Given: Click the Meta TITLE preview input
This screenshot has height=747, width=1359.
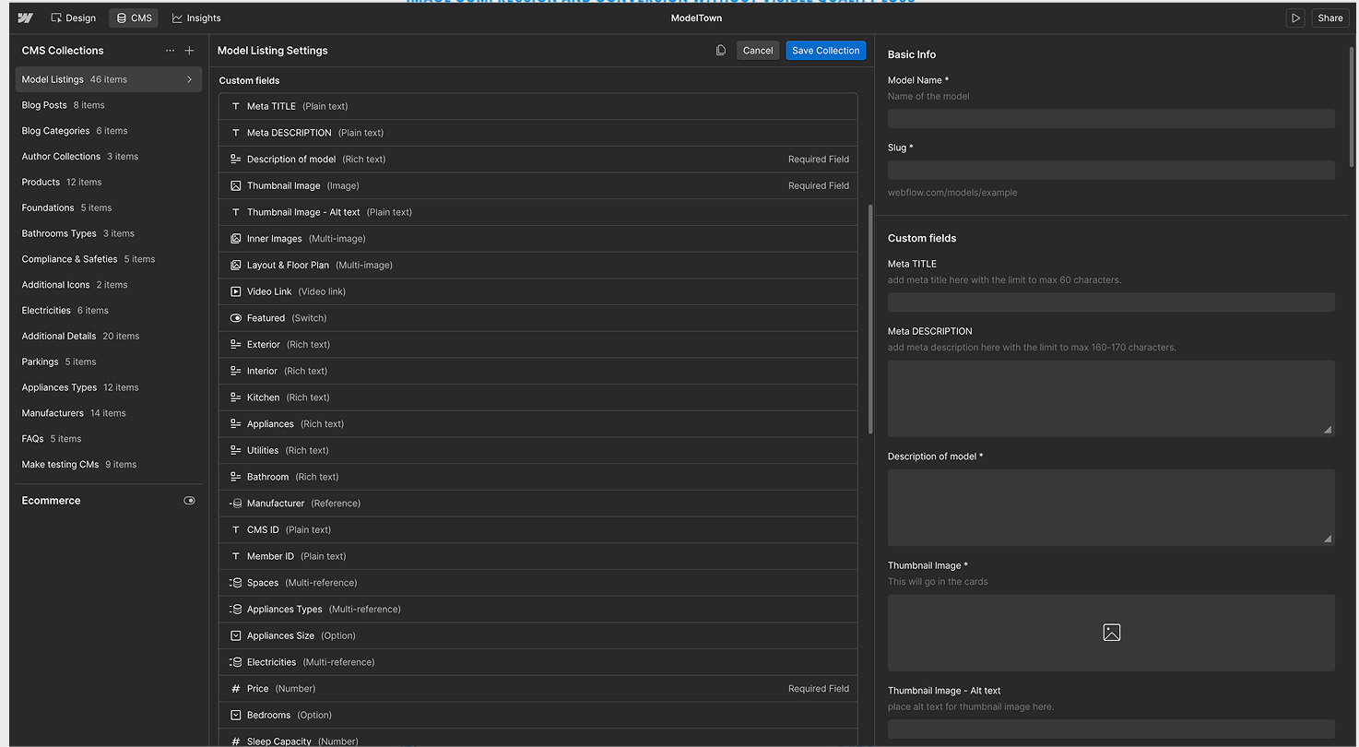Looking at the screenshot, I should click(x=1111, y=302).
